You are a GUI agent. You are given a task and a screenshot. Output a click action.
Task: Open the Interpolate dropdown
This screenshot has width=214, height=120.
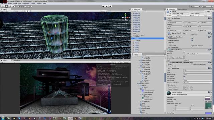pyautogui.click(x=197, y=81)
